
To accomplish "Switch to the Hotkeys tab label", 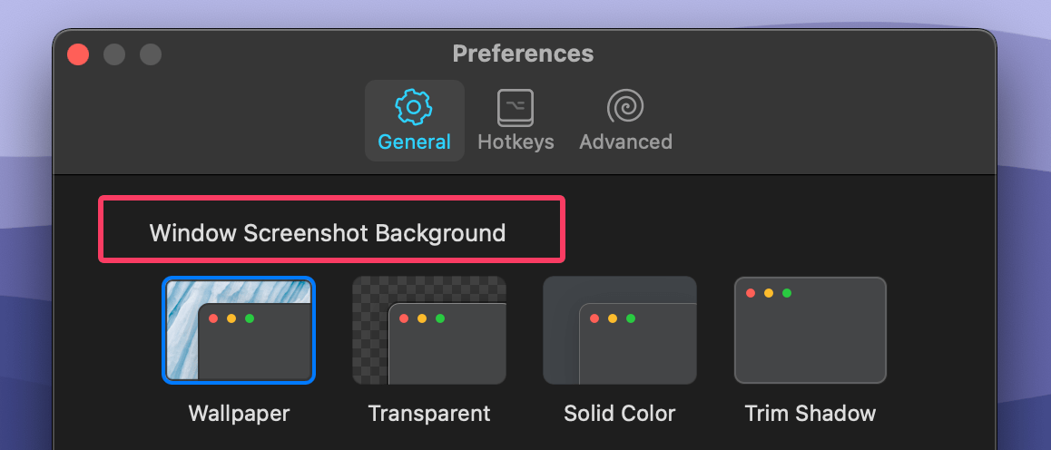I will coord(516,142).
